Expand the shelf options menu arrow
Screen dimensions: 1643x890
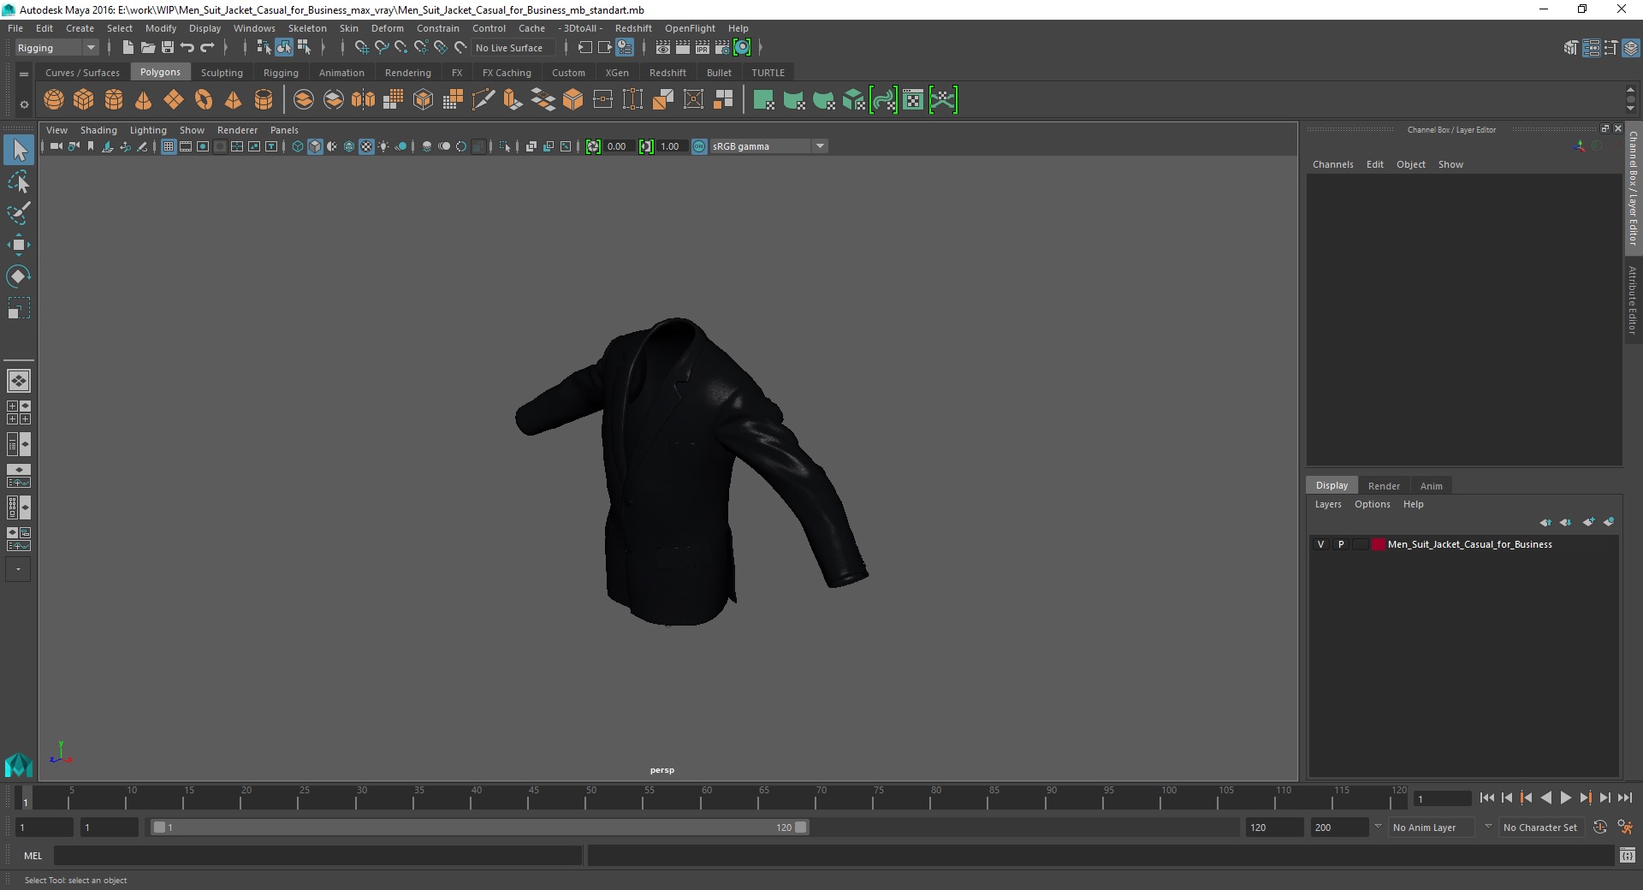point(24,104)
